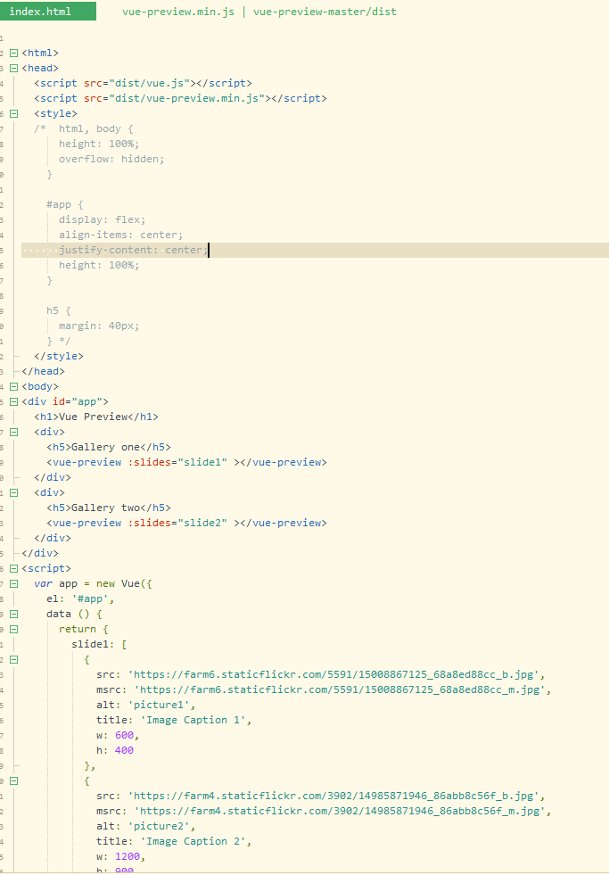Viewport: 609px width, 875px height.
Task: Click the 'Image Caption 2' title string
Action: coord(193,841)
